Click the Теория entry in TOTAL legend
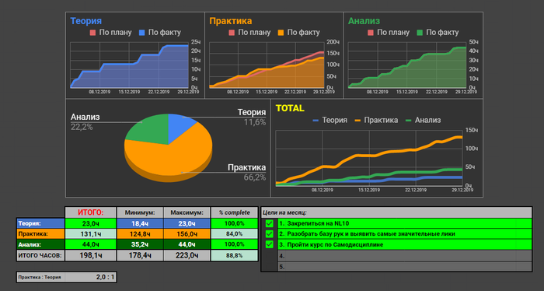Screen dimensions: 544x291 point(330,120)
